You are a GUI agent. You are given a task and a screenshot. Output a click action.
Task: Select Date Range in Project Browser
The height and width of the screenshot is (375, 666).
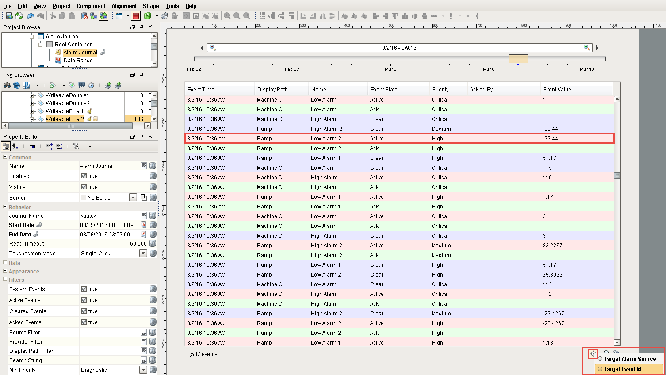click(x=78, y=61)
